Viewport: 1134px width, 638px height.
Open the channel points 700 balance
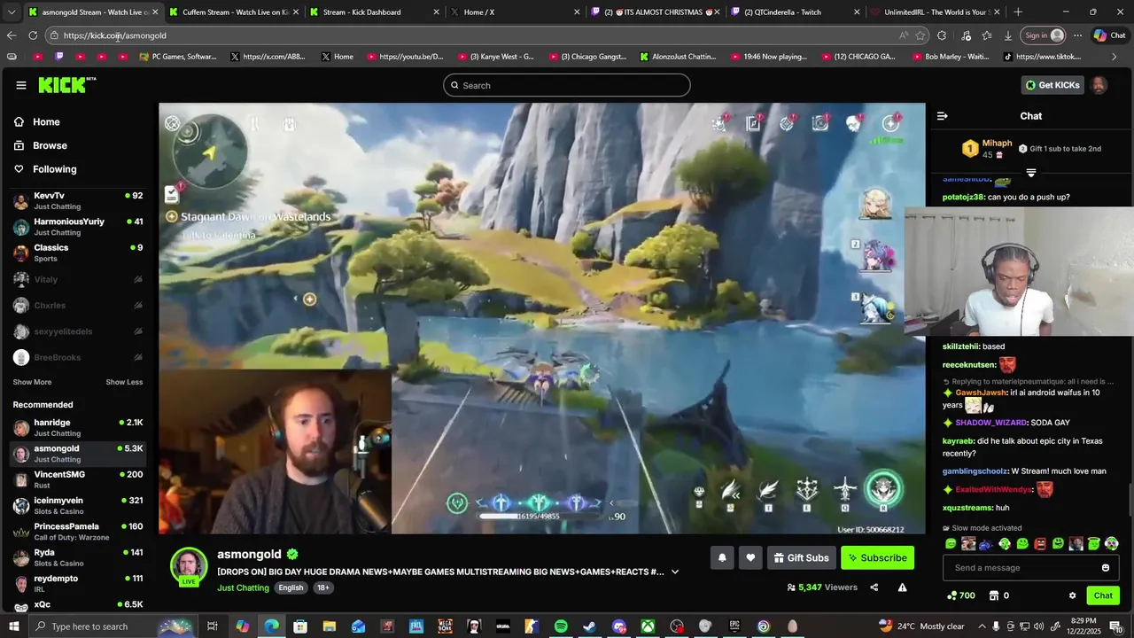point(961,595)
